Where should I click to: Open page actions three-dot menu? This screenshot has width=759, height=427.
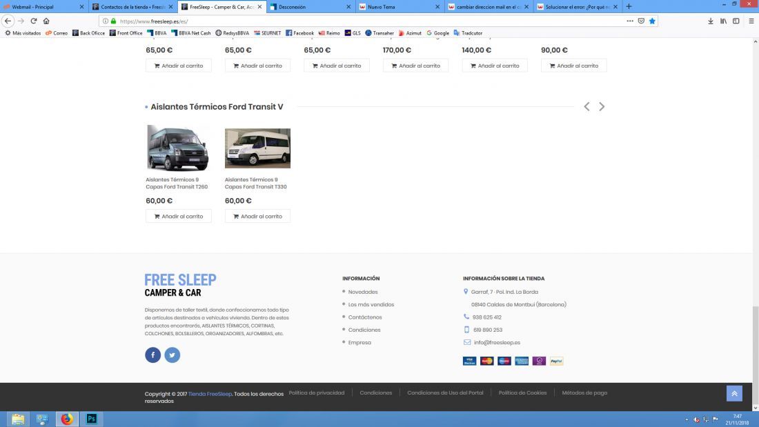coord(630,21)
